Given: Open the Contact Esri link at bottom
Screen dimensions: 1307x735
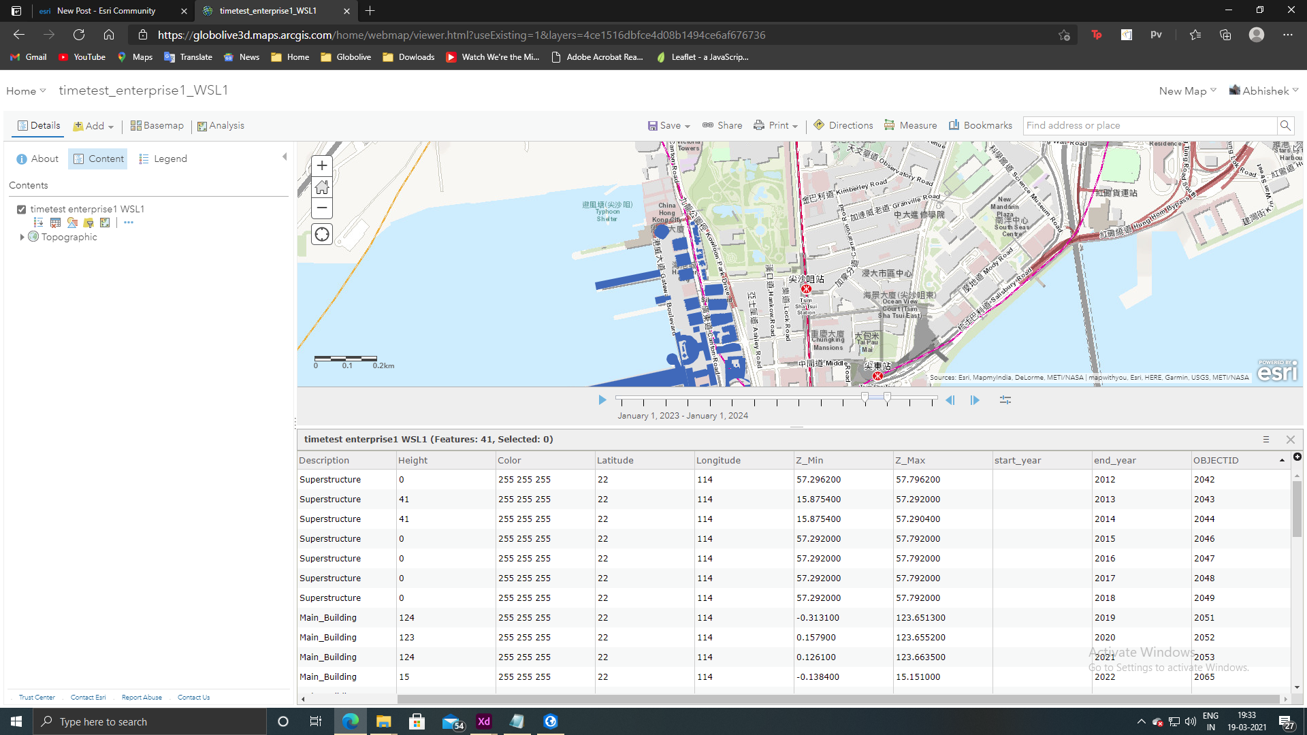Looking at the screenshot, I should click(88, 697).
